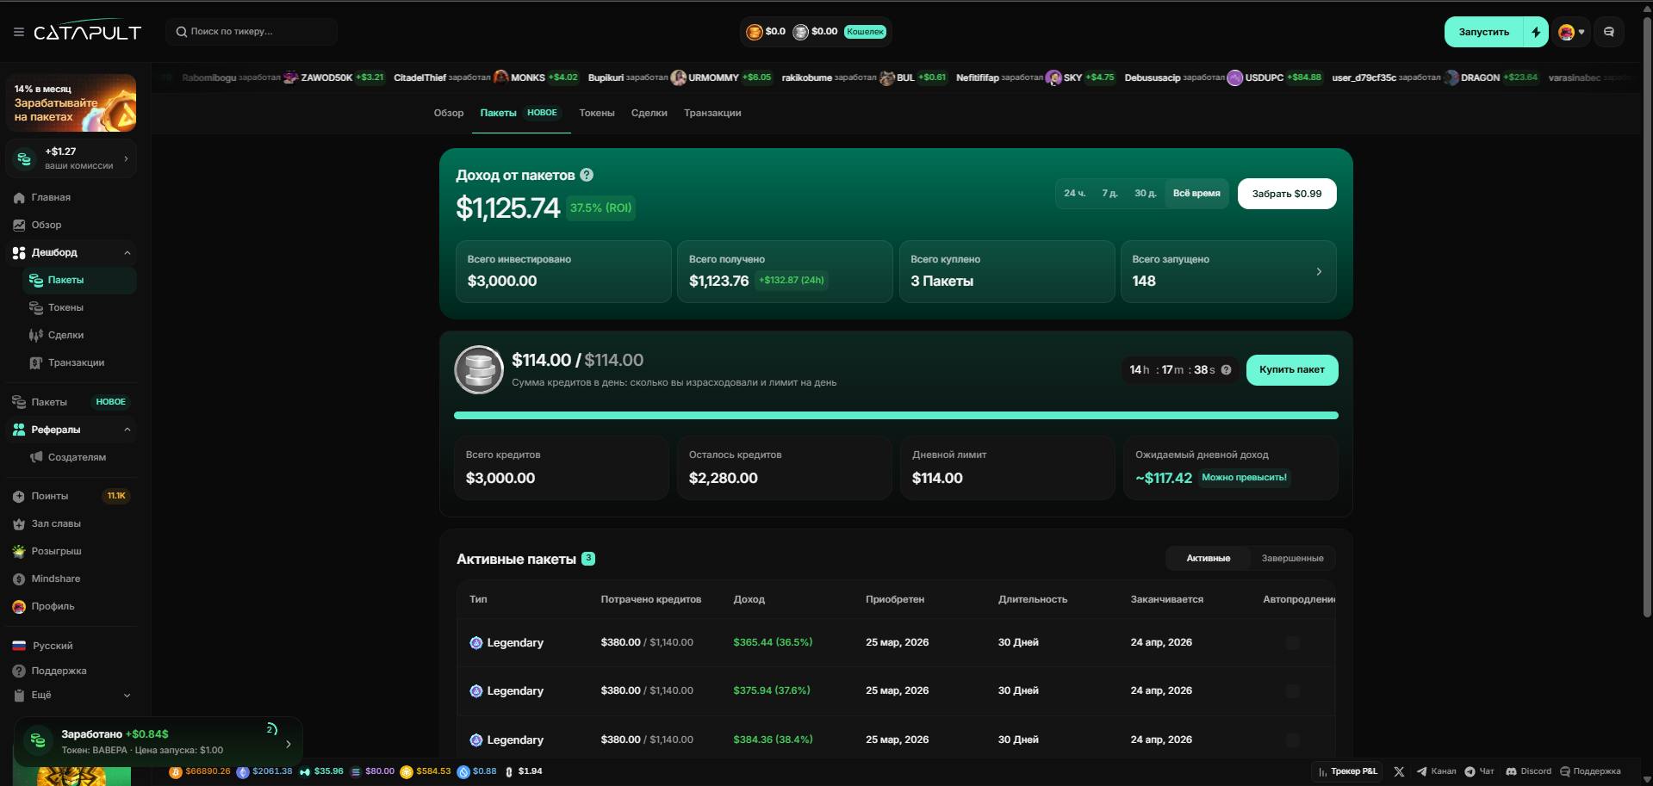Open Зал славы in the sidebar
Viewport: 1653px width, 786px height.
[x=56, y=523]
